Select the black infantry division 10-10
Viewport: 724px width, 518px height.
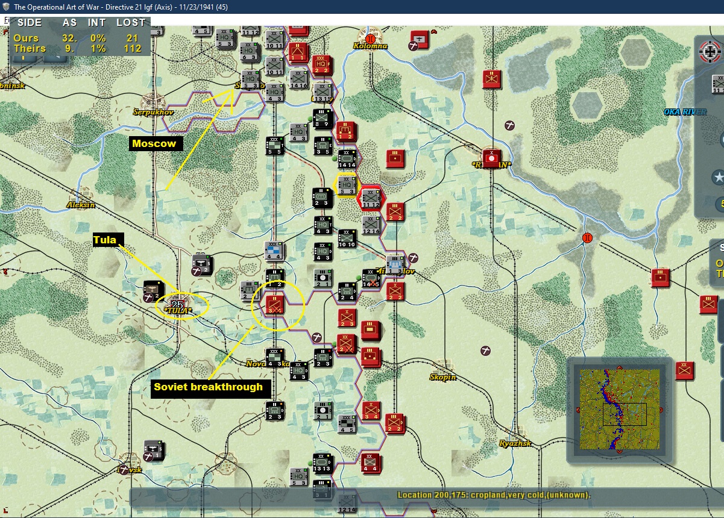347,238
